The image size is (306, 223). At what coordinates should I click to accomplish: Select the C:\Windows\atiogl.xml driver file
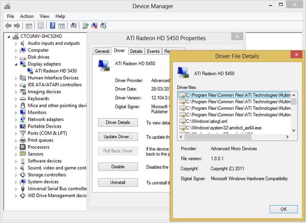[206, 121]
